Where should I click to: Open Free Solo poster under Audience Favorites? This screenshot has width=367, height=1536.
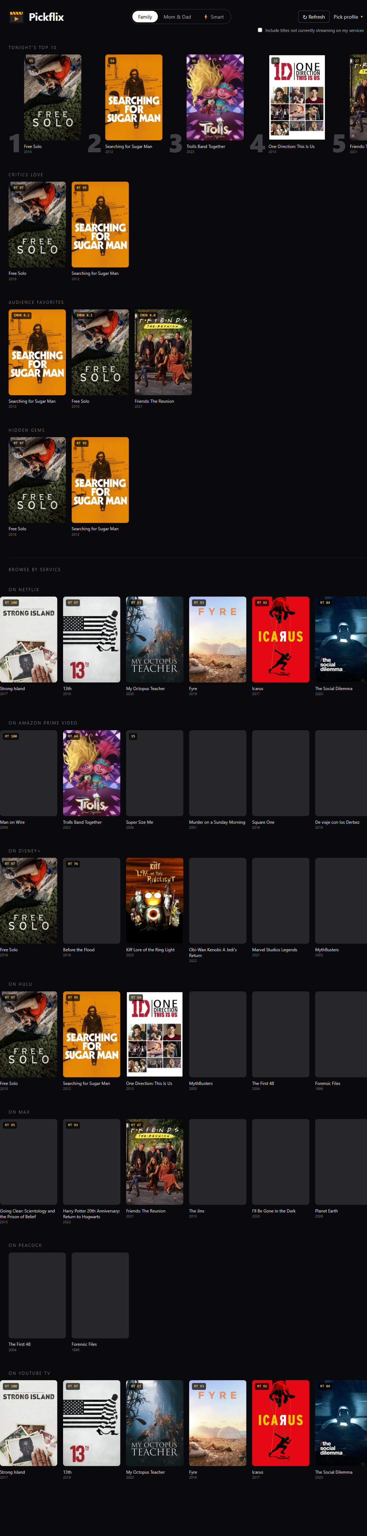[100, 353]
